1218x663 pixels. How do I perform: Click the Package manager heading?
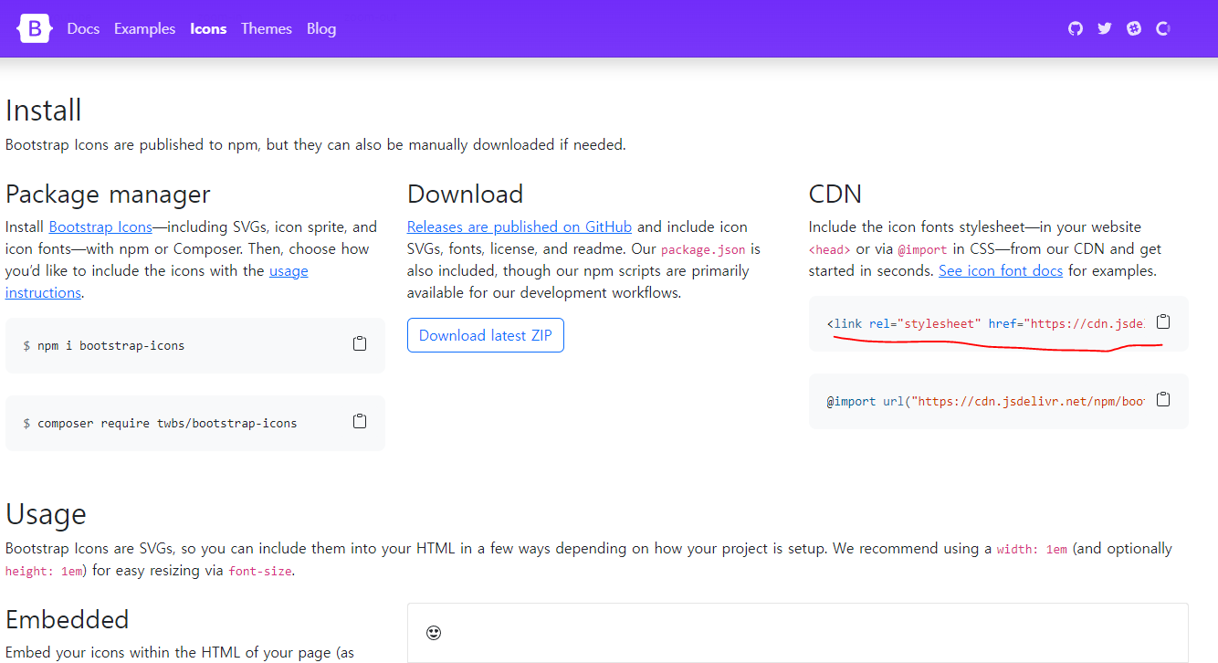pyautogui.click(x=108, y=195)
